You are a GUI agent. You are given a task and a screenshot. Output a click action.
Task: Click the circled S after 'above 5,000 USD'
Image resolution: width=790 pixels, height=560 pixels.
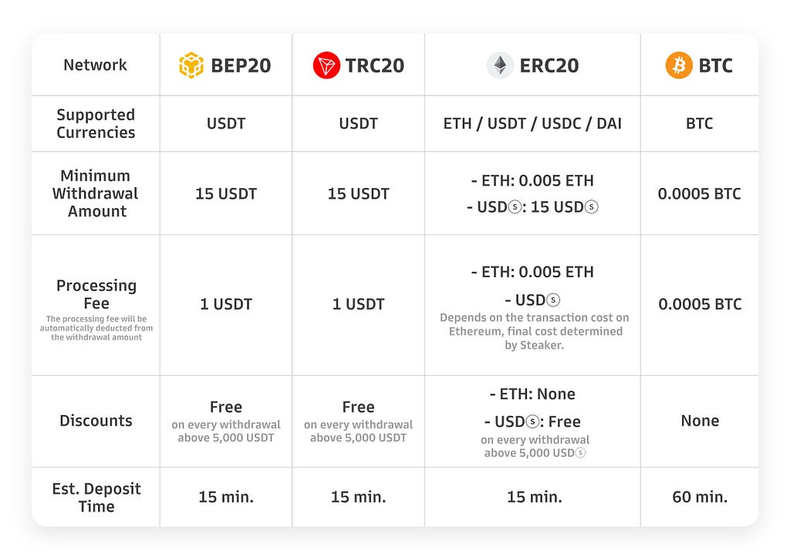click(580, 453)
